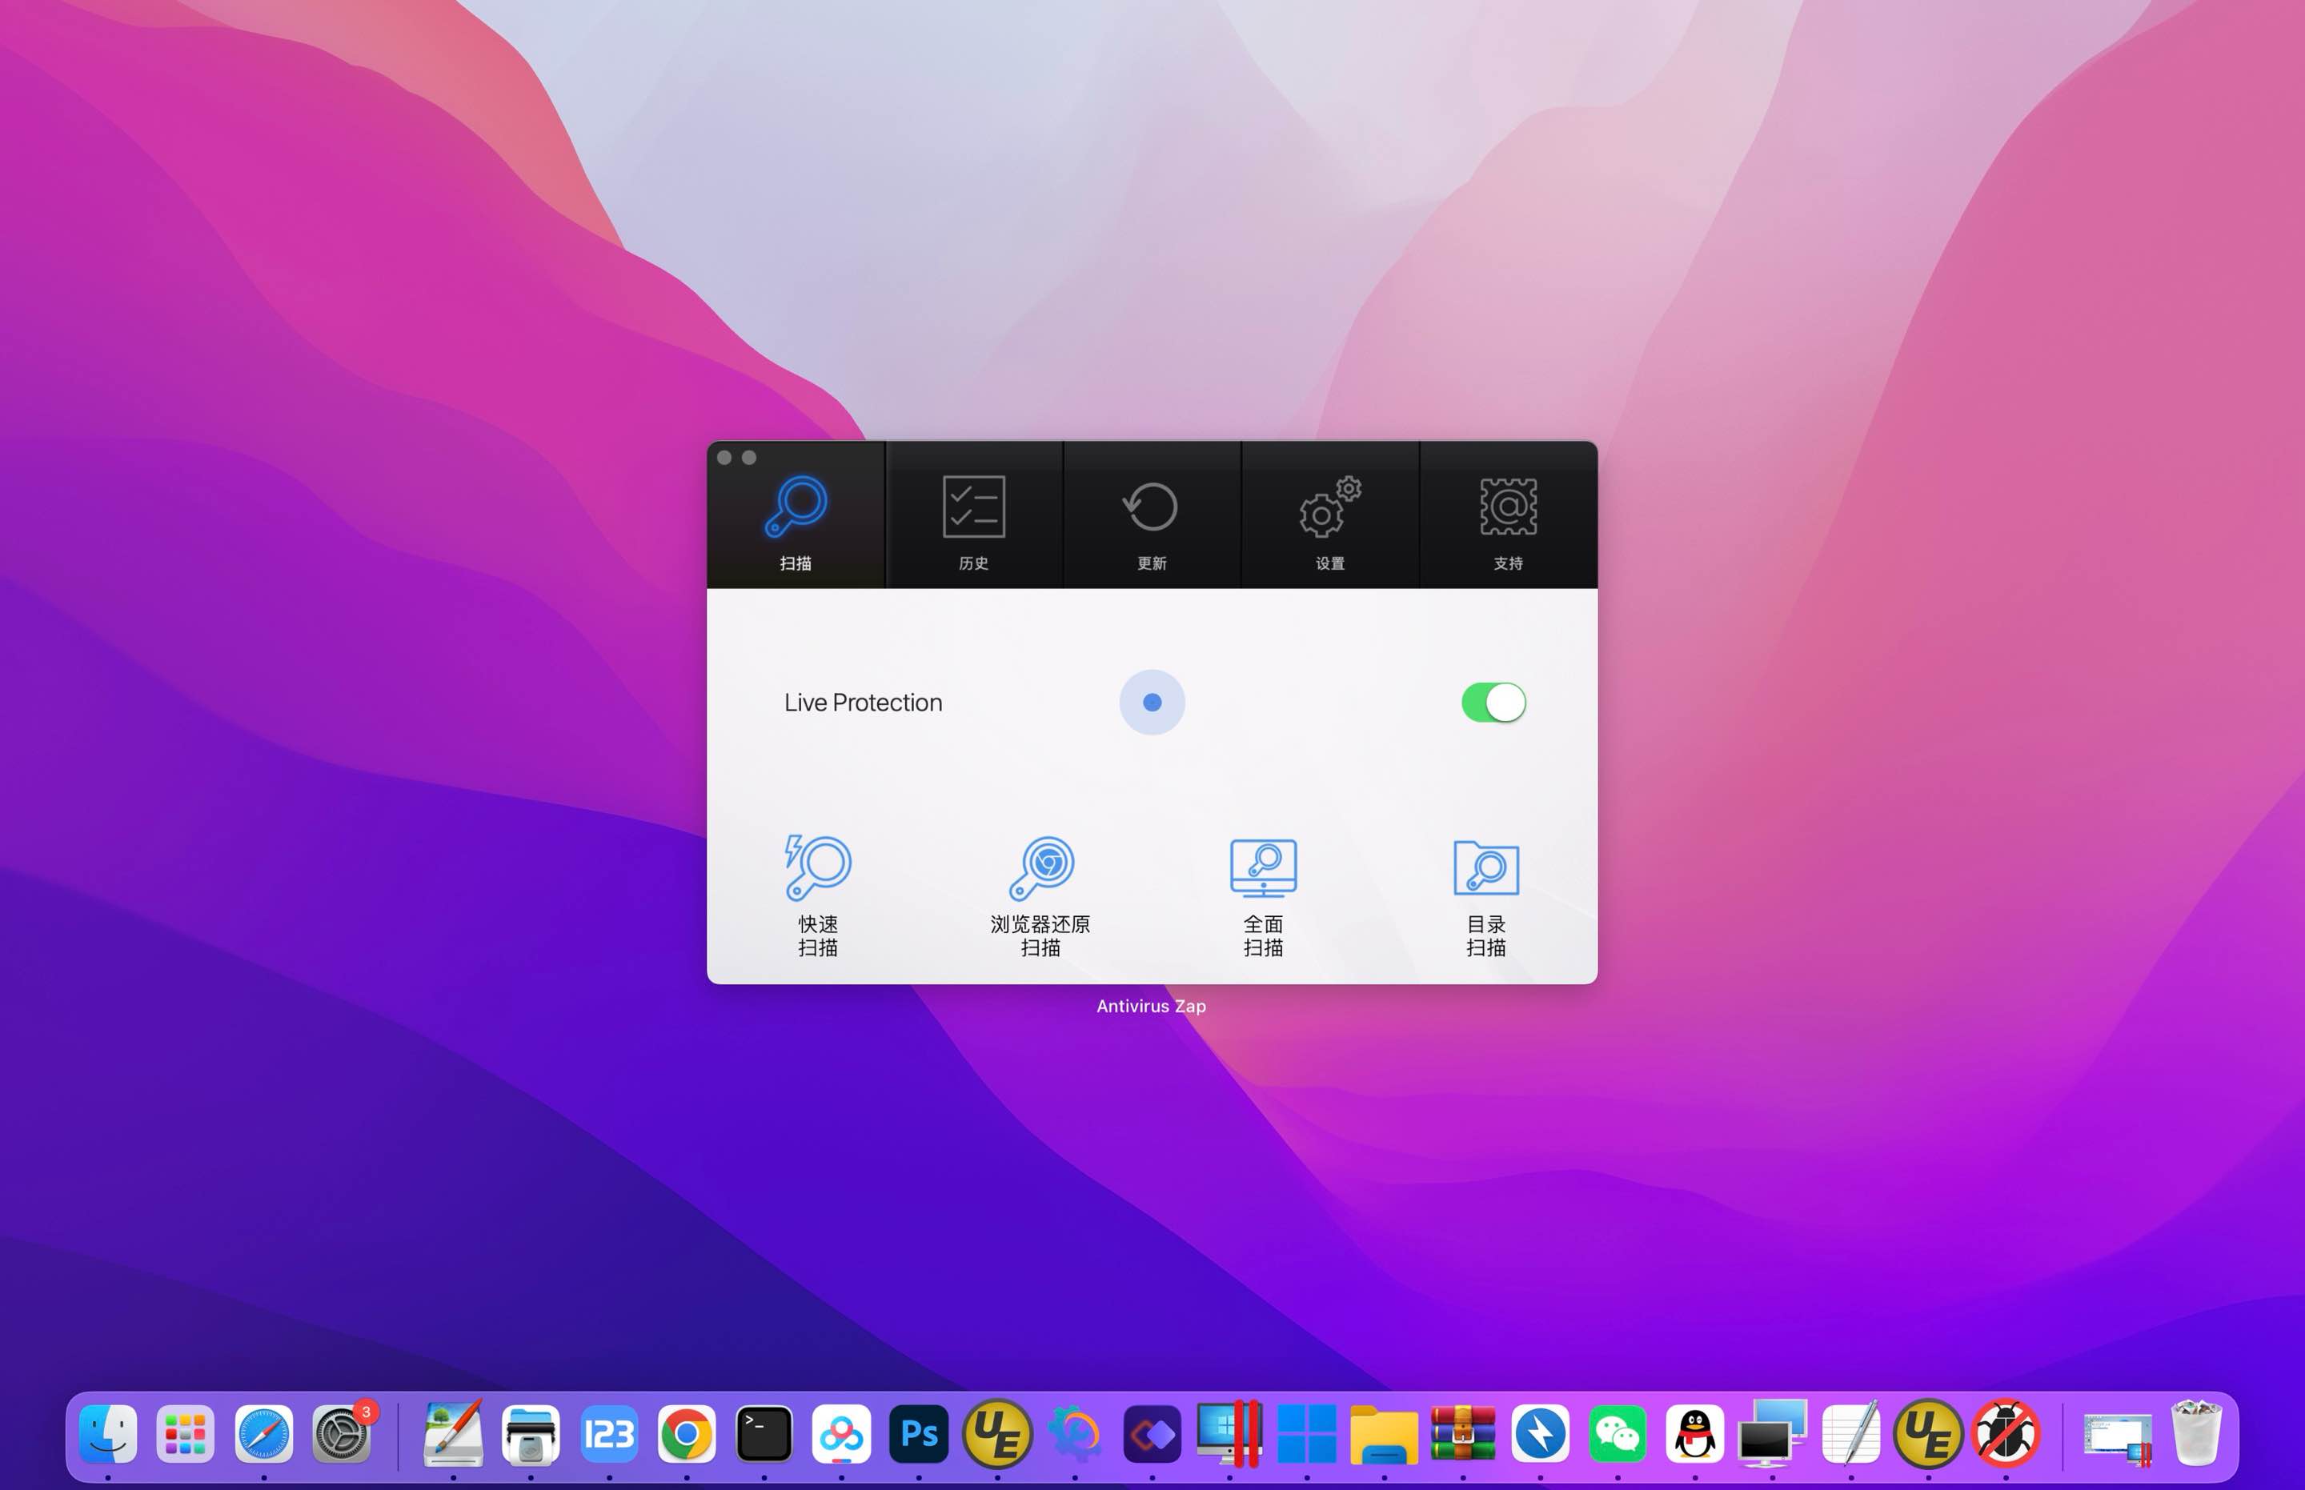This screenshot has height=1490, width=2305.
Task: Start 快速扫描 quick scan
Action: coord(818,896)
